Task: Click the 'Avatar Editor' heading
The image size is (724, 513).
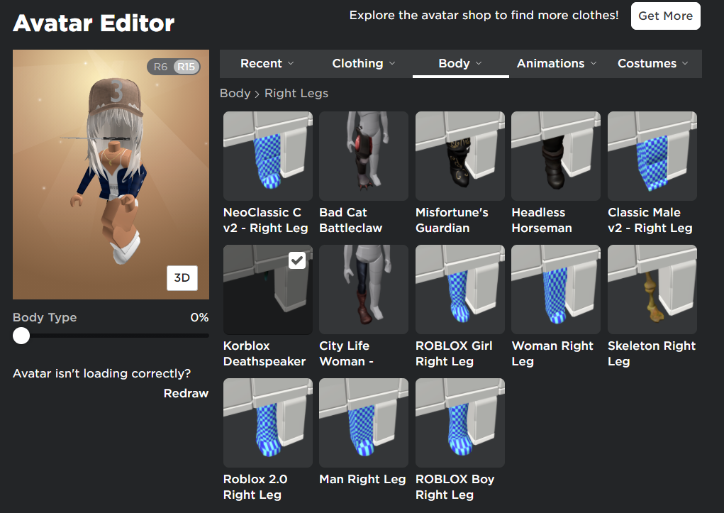Action: click(x=94, y=23)
